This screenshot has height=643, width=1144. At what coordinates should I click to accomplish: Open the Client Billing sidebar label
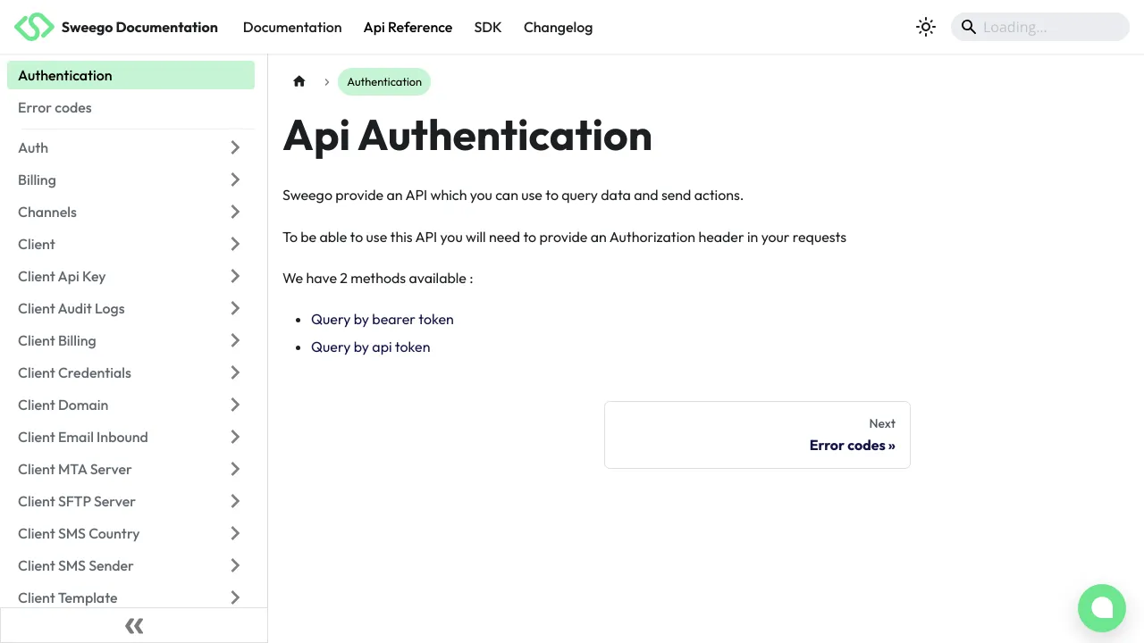click(x=57, y=340)
